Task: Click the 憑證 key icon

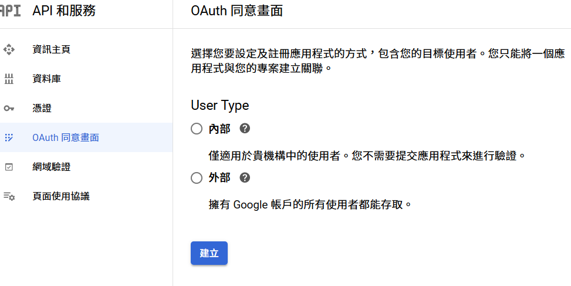Action: click(x=9, y=108)
